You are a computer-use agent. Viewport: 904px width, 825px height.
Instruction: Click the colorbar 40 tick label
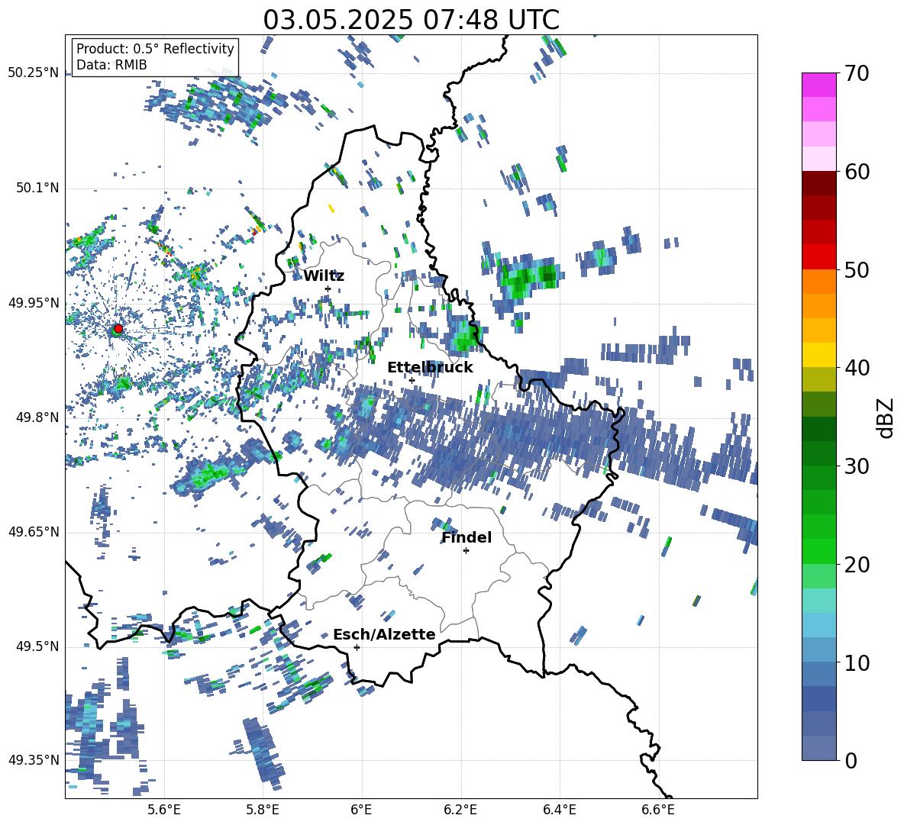(857, 368)
